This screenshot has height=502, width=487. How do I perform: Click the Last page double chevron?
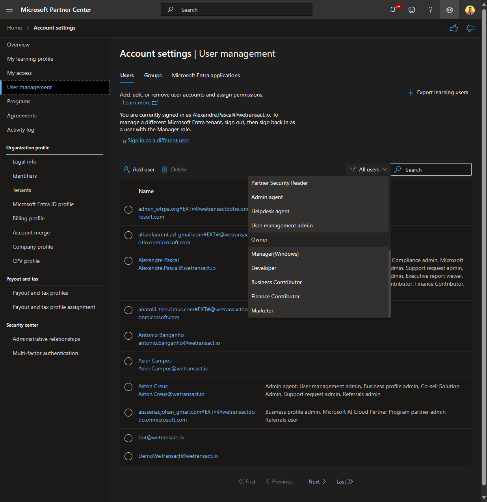pyautogui.click(x=350, y=482)
